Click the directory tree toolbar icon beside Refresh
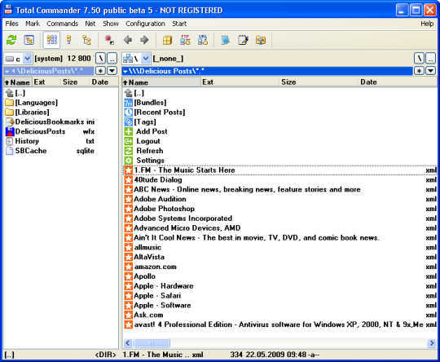The height and width of the screenshot is (362, 440). click(29, 40)
